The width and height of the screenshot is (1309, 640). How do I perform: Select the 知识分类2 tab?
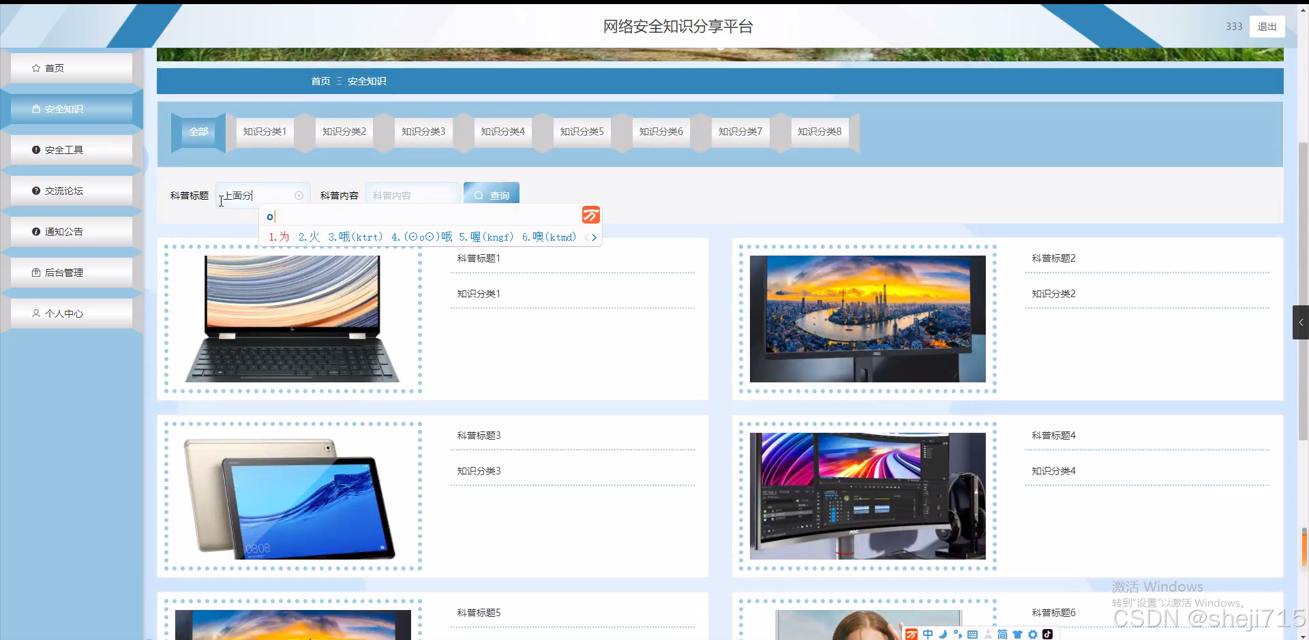tap(344, 132)
